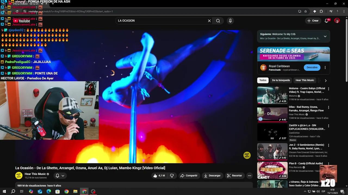Open more actions under the video
Image resolution: width=348 pixels, height=195 pixels.
click(x=249, y=175)
